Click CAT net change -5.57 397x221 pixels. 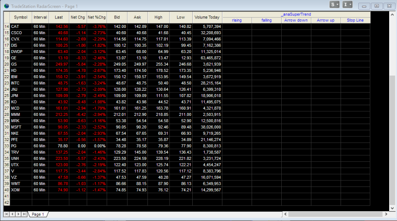(x=78, y=27)
